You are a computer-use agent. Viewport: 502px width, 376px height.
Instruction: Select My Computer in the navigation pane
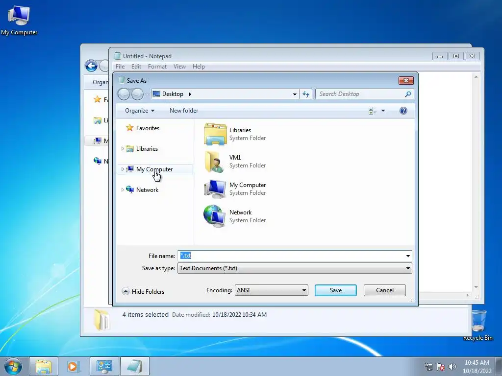pos(154,169)
